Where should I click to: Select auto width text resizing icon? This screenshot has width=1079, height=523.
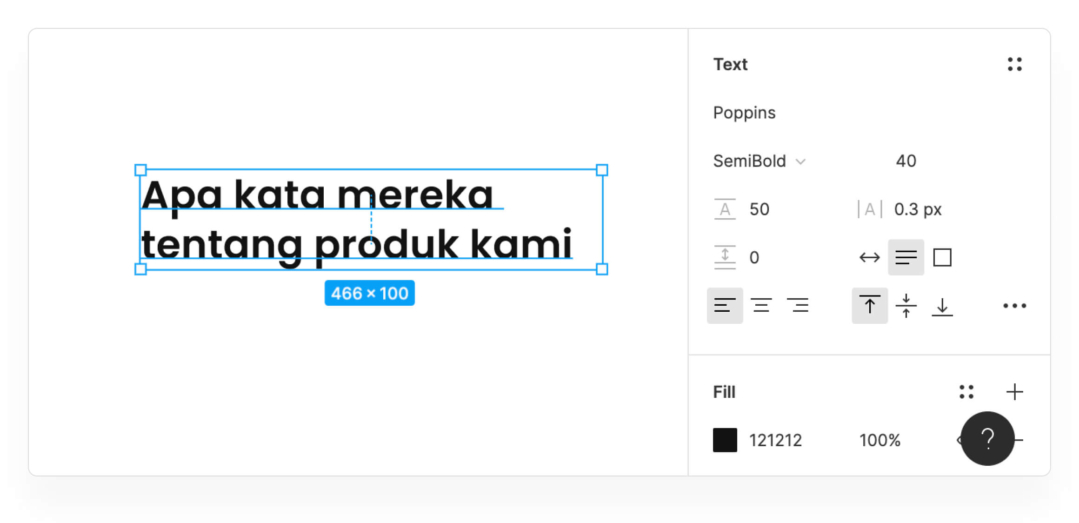tap(869, 257)
